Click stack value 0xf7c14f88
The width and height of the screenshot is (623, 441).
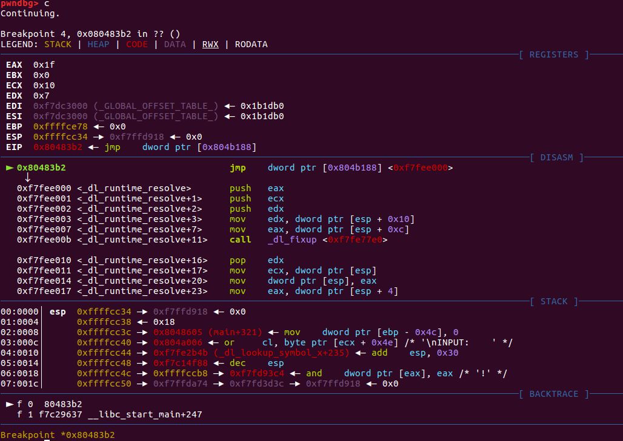[x=181, y=364]
